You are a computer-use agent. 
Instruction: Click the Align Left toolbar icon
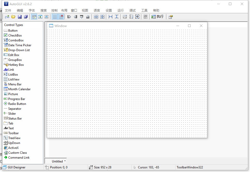69,17
